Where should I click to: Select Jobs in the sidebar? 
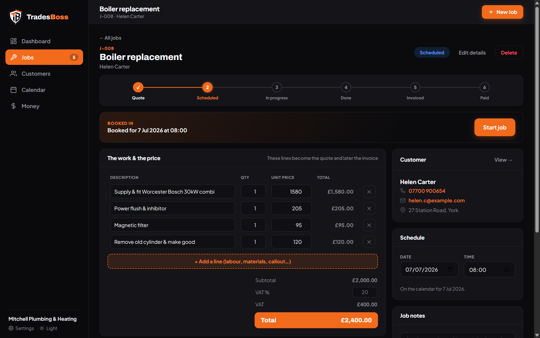pyautogui.click(x=44, y=57)
